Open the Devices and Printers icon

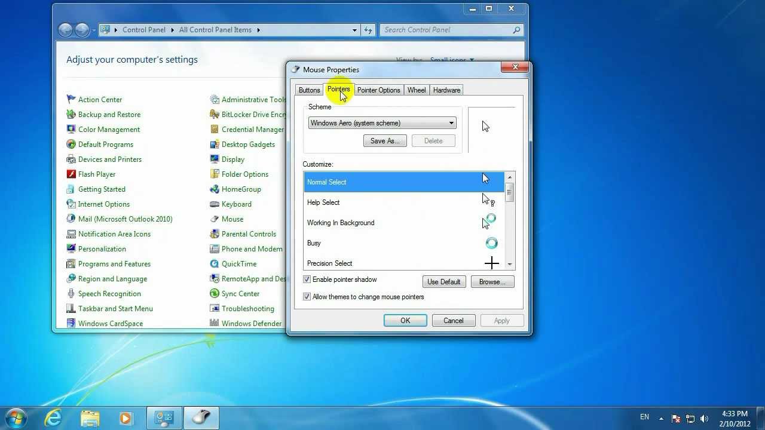pyautogui.click(x=71, y=159)
